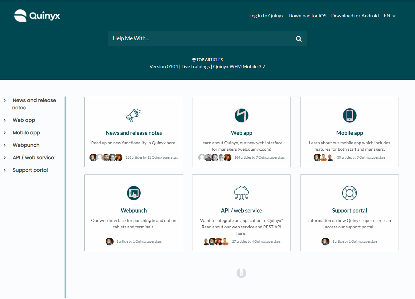Click '166 articles by 11 Quinyx superstars' text
Viewport: 415px width, 299px height.
pyautogui.click(x=152, y=157)
